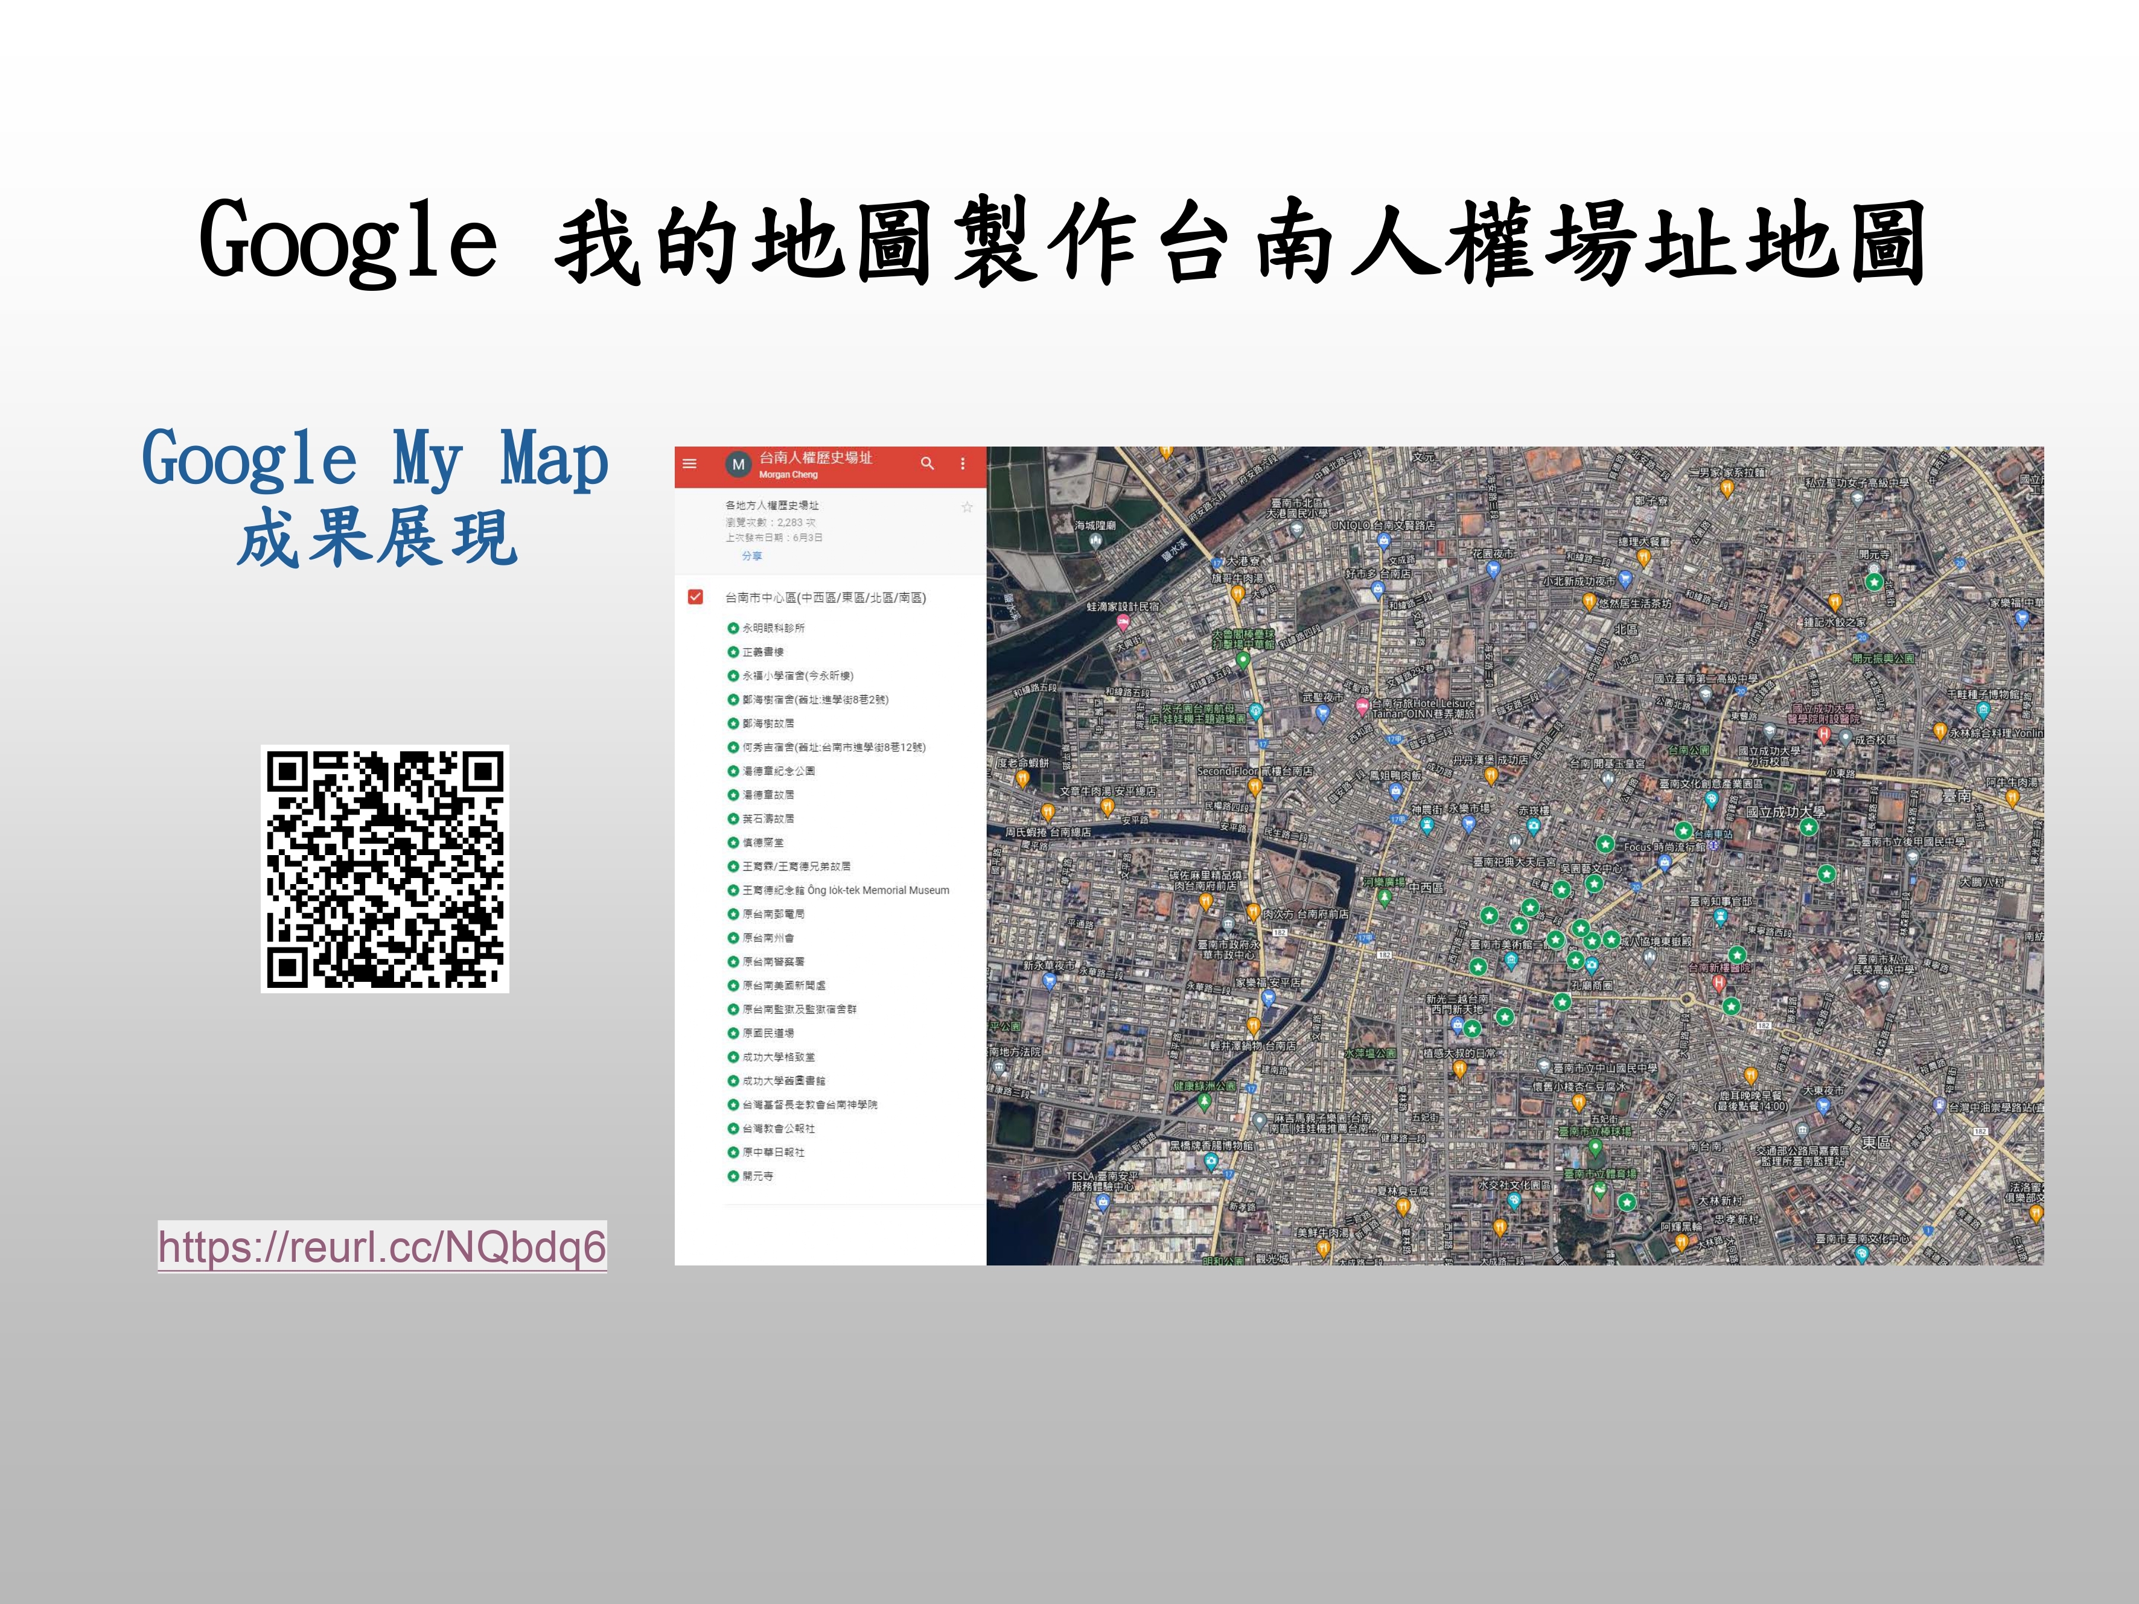
Task: Select 原台南美國新聞處 in the list
Action: 777,985
